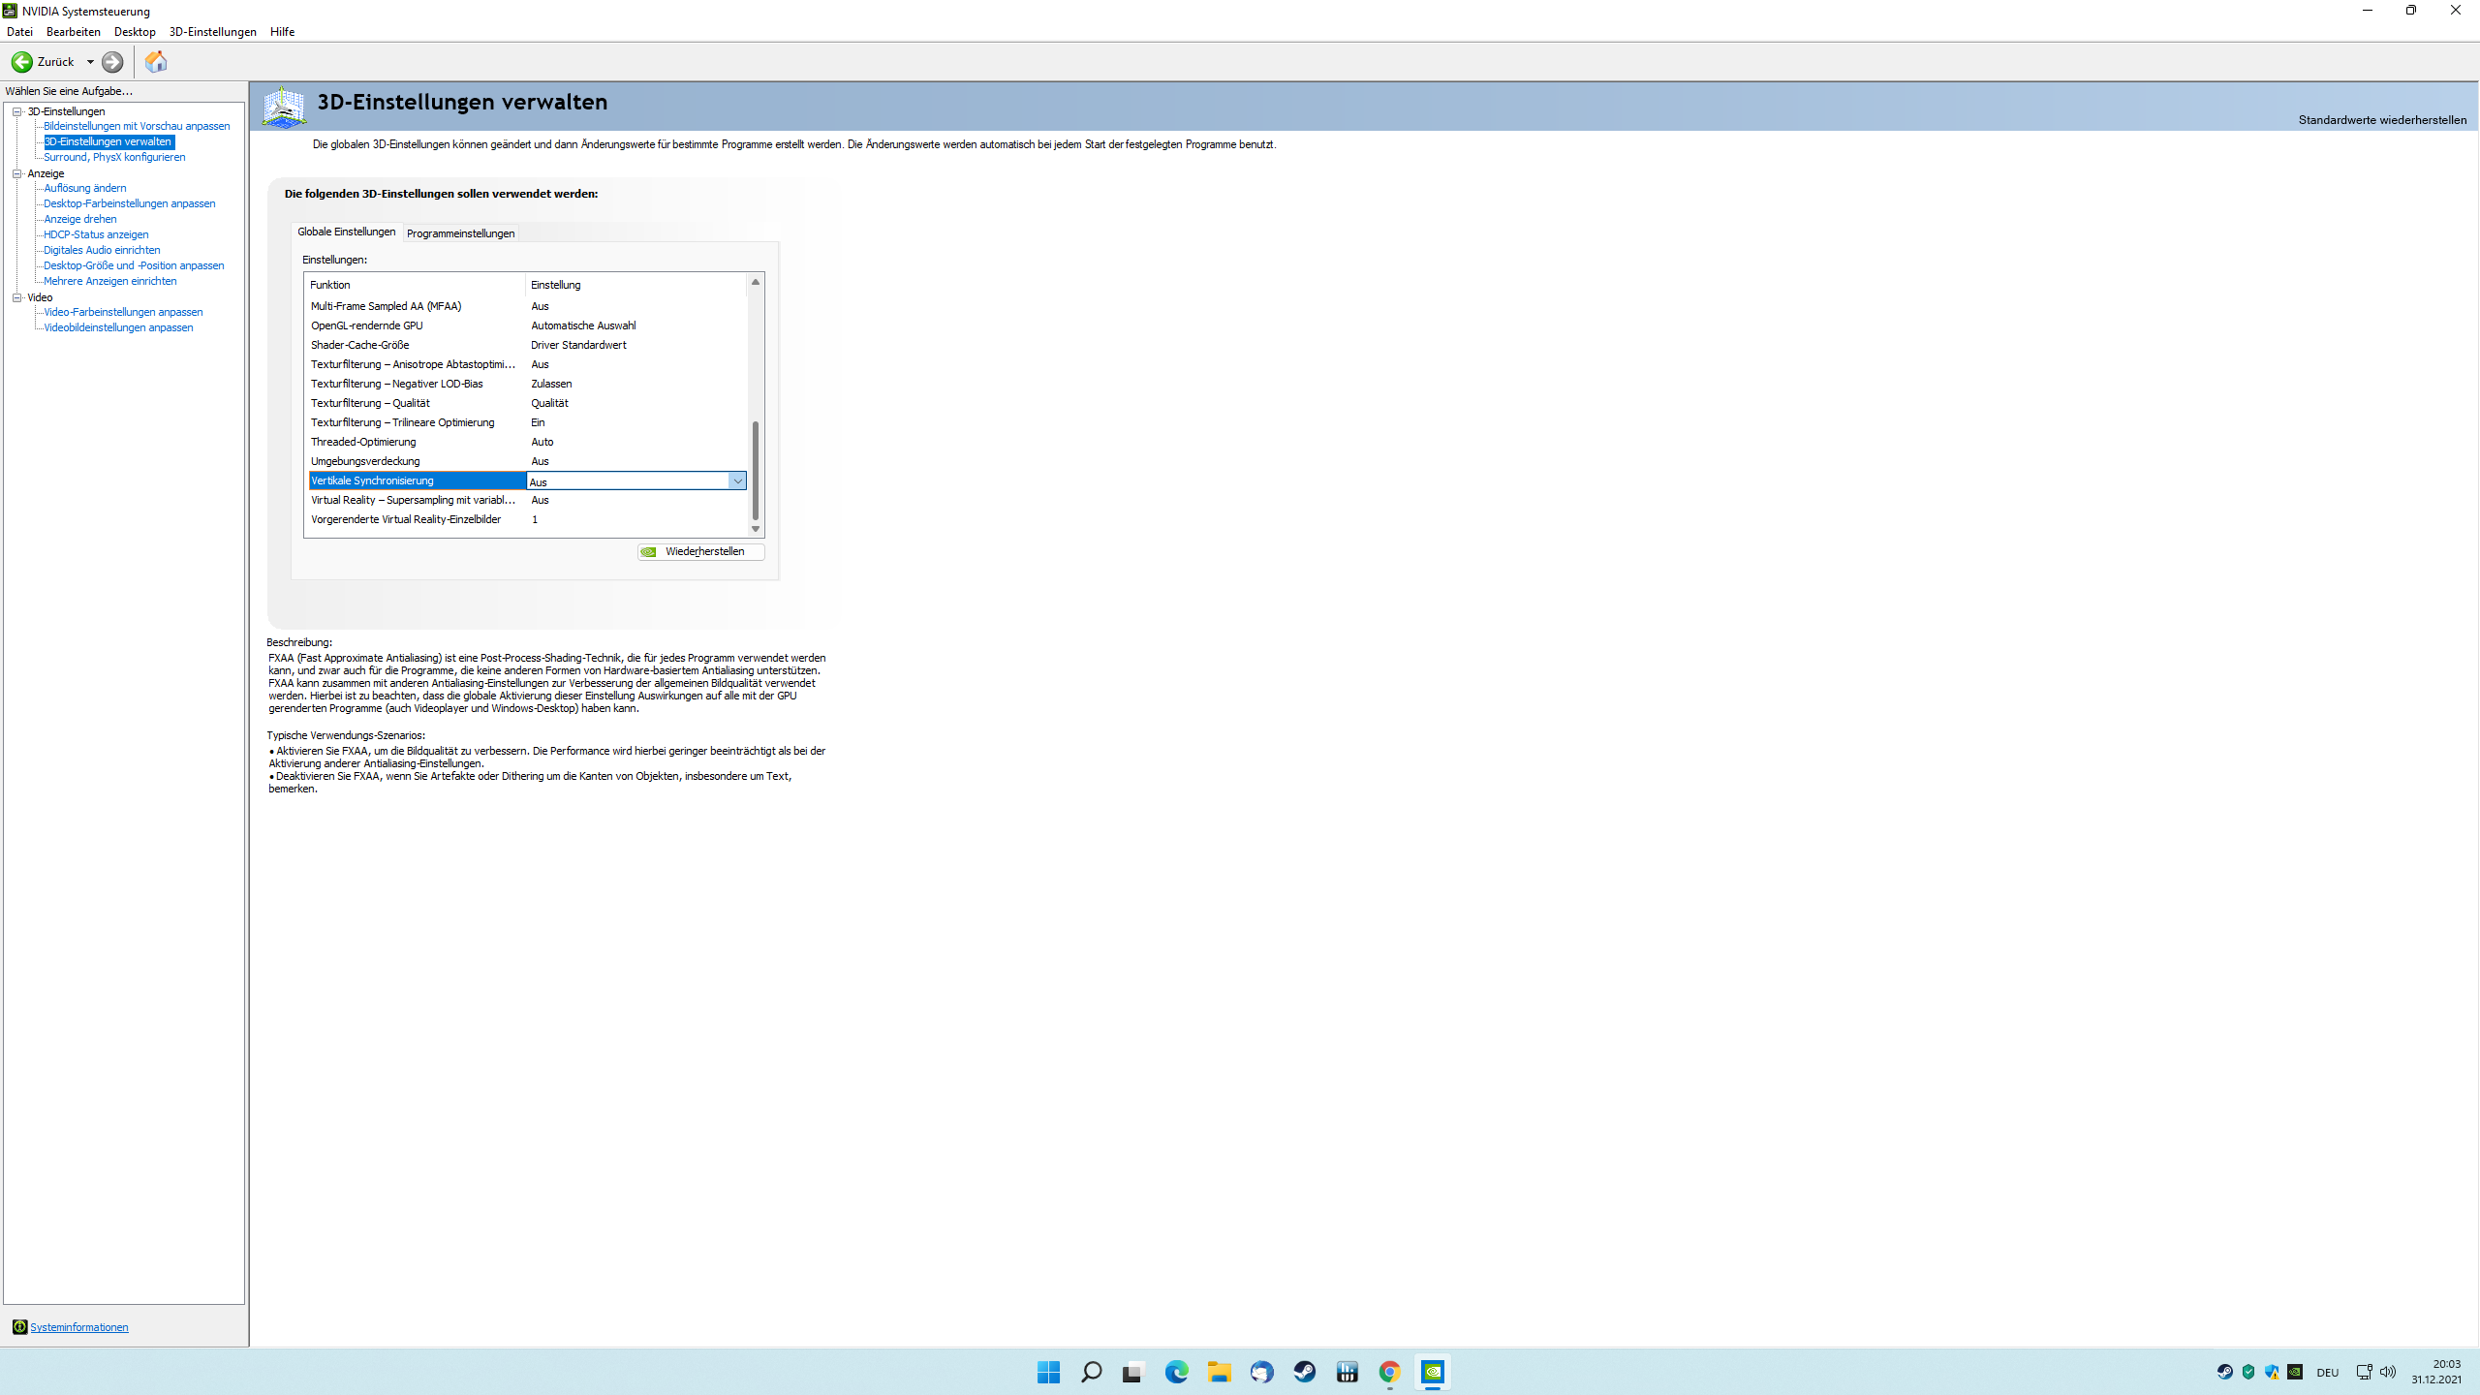
Task: Open the 3D-Einstellungen menu
Action: (212, 31)
